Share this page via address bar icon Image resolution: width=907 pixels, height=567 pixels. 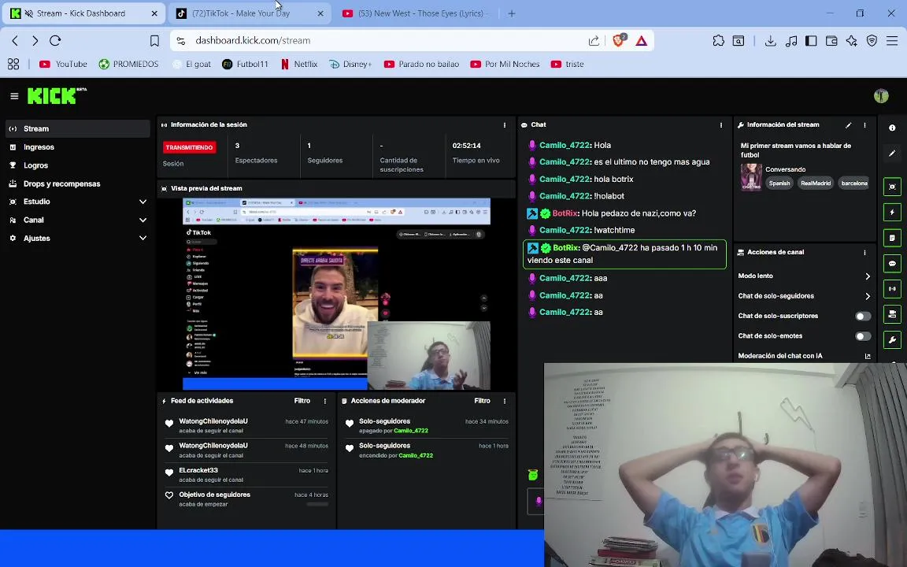[594, 40]
